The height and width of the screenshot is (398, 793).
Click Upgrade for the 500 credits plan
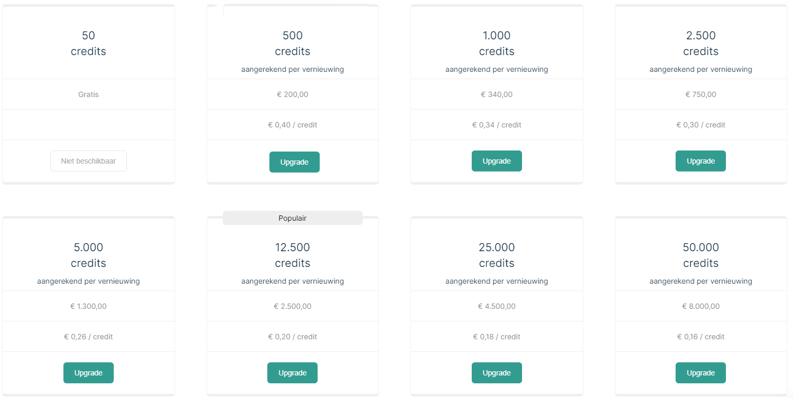(x=294, y=162)
